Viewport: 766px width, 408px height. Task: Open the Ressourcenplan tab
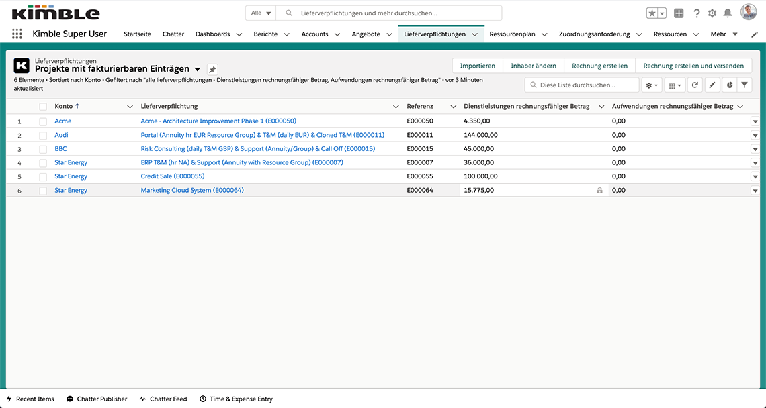click(x=512, y=34)
